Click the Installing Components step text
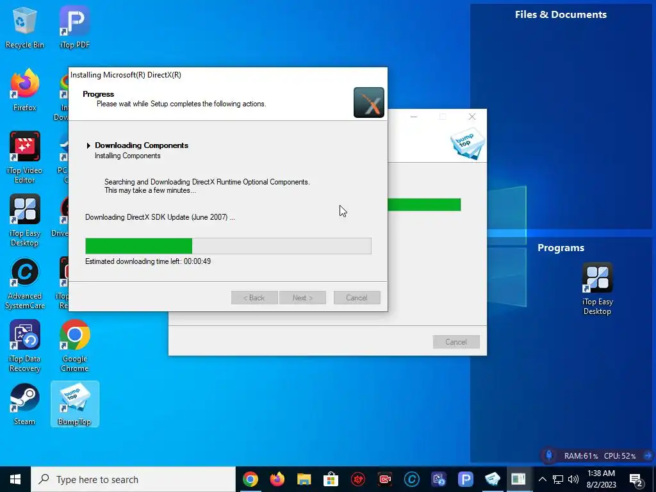Screen dimensions: 656x492 (x=127, y=156)
